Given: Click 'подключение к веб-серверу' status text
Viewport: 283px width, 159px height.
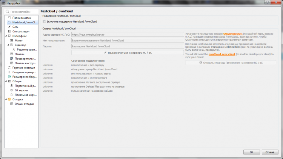Looking at the screenshot, I should 88,65.
